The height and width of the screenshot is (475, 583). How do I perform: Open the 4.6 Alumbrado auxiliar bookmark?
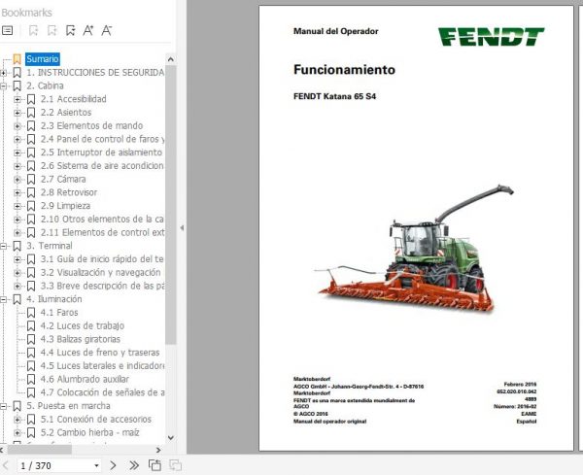[85, 379]
